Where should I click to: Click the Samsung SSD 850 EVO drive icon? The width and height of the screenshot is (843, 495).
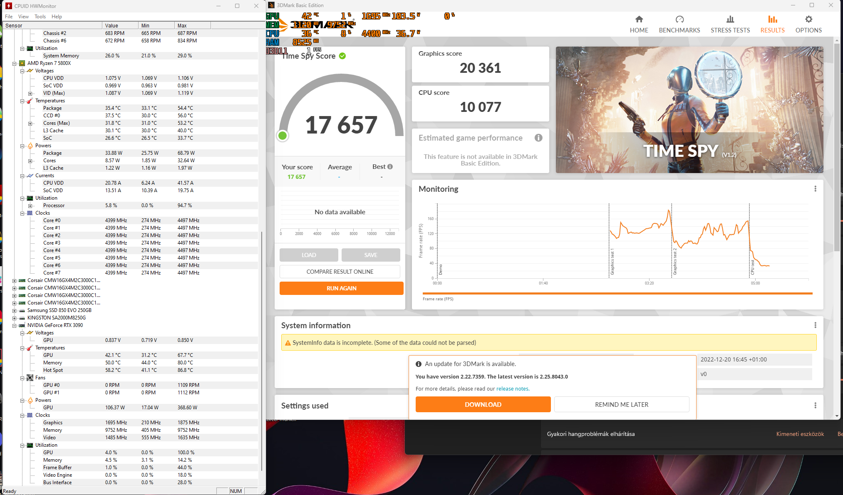pos(22,310)
